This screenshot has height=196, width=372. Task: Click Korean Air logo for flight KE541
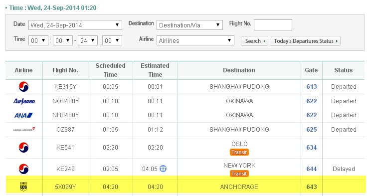coord(24,148)
